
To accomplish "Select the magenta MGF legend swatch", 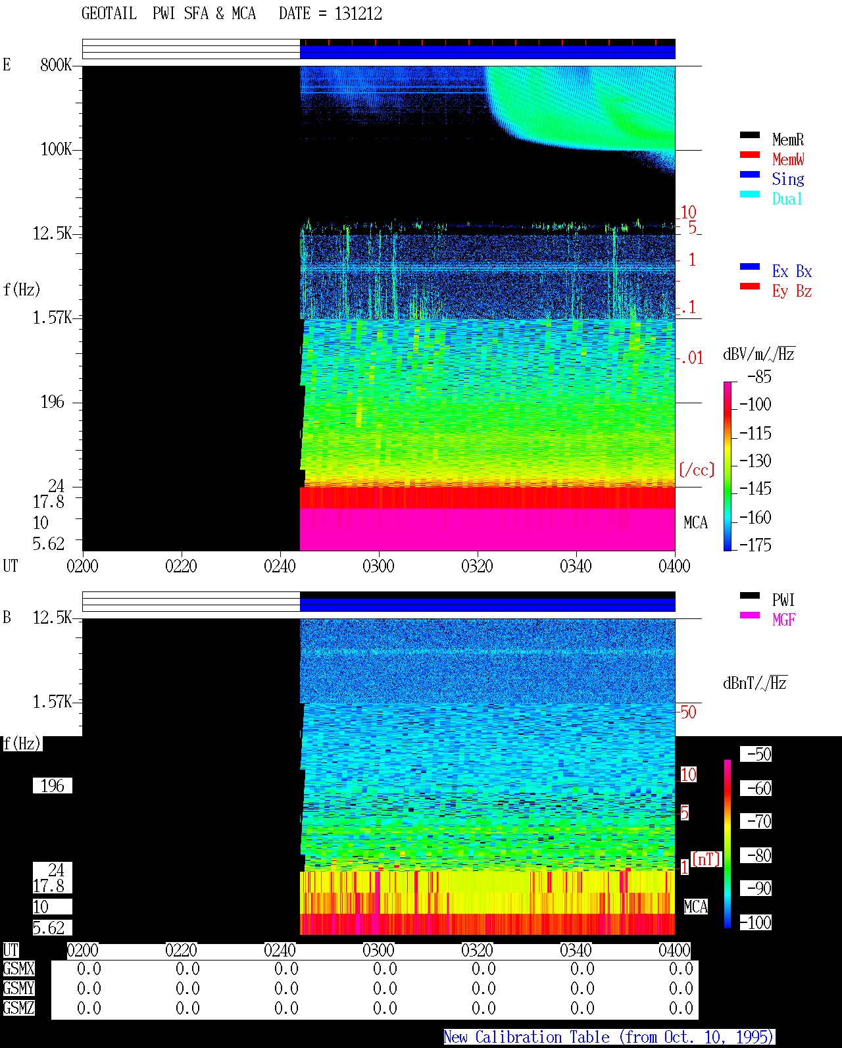I will point(750,616).
